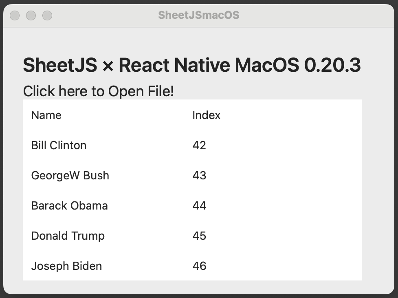Image resolution: width=398 pixels, height=298 pixels.
Task: Select index 46 for Joseph Biden
Action: click(x=200, y=266)
